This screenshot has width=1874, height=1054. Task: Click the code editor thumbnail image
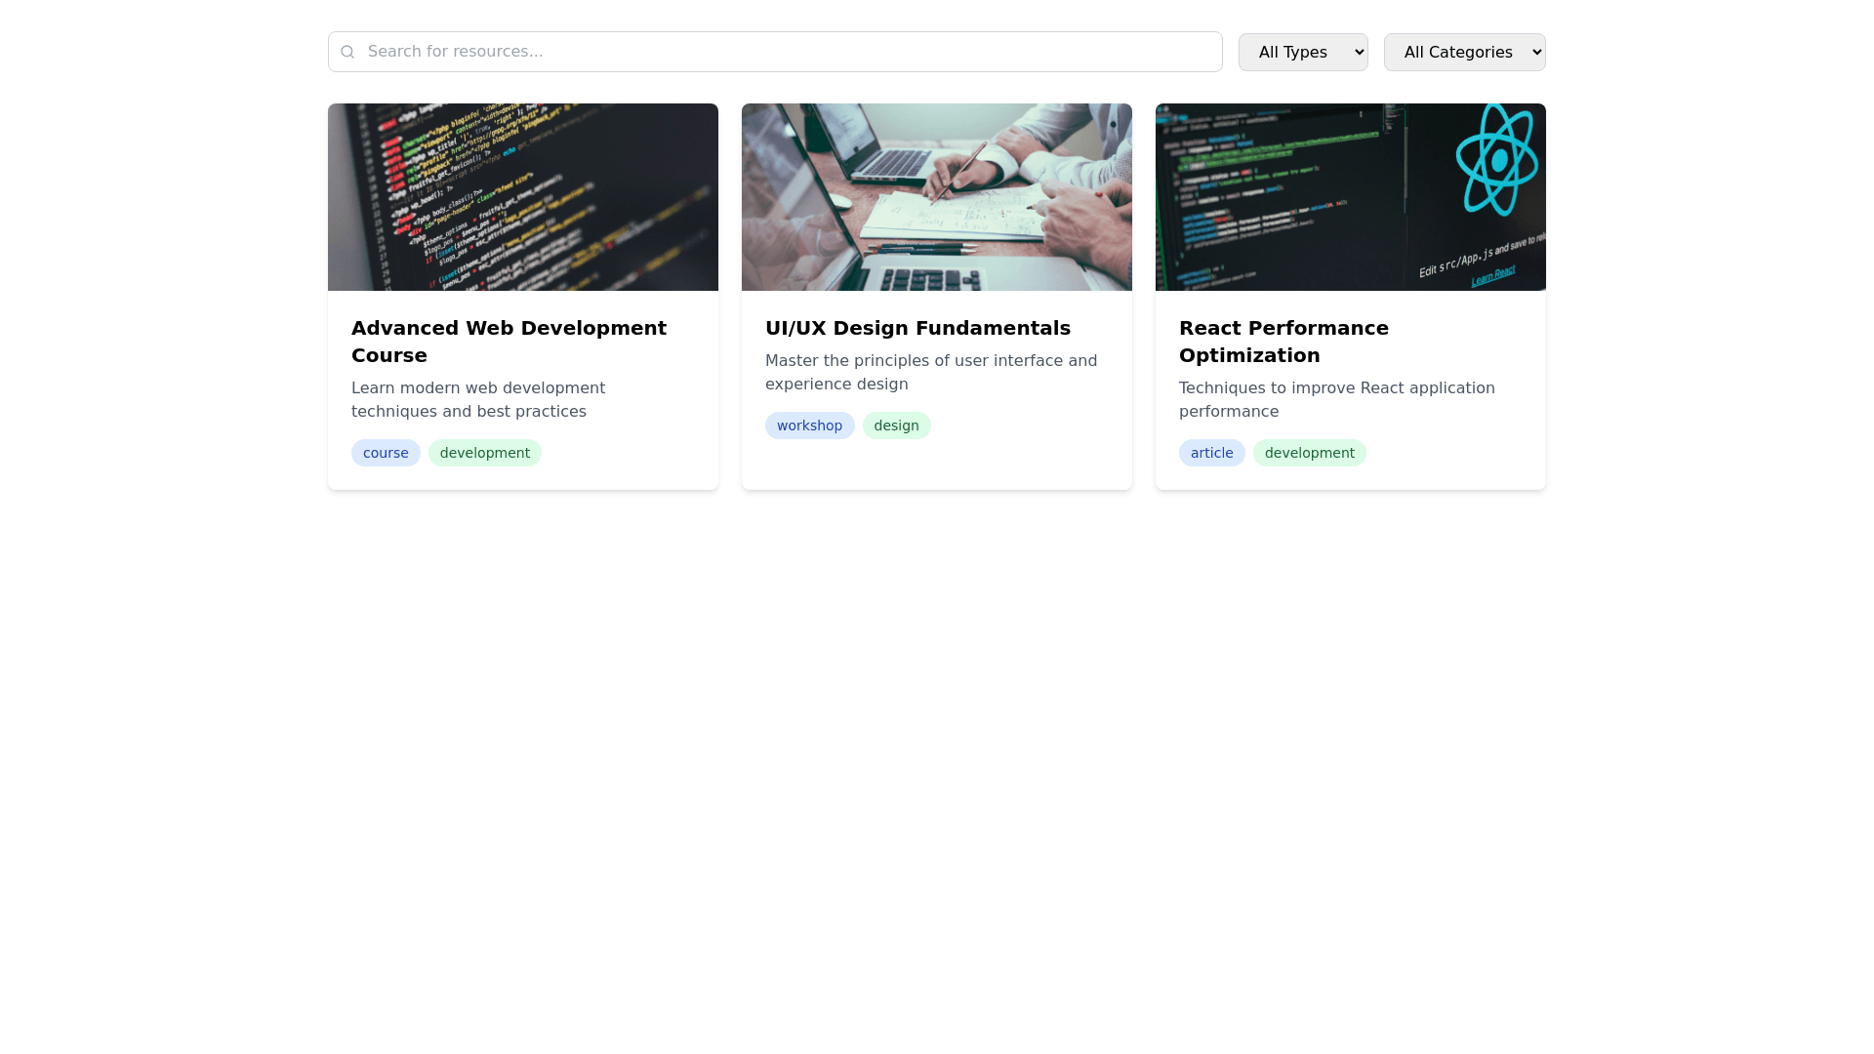(522, 197)
